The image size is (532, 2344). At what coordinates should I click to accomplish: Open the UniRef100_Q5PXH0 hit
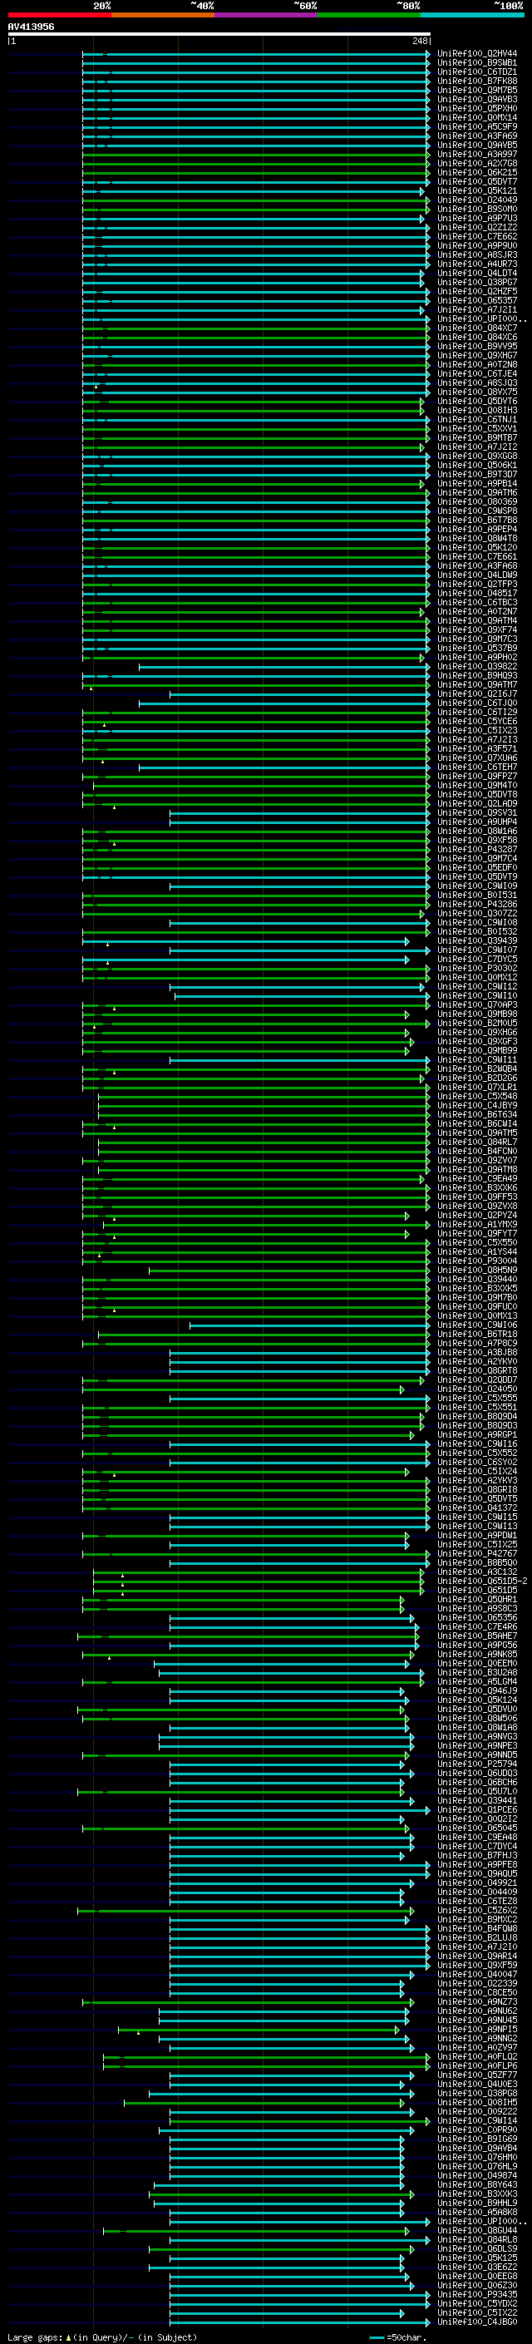[477, 108]
